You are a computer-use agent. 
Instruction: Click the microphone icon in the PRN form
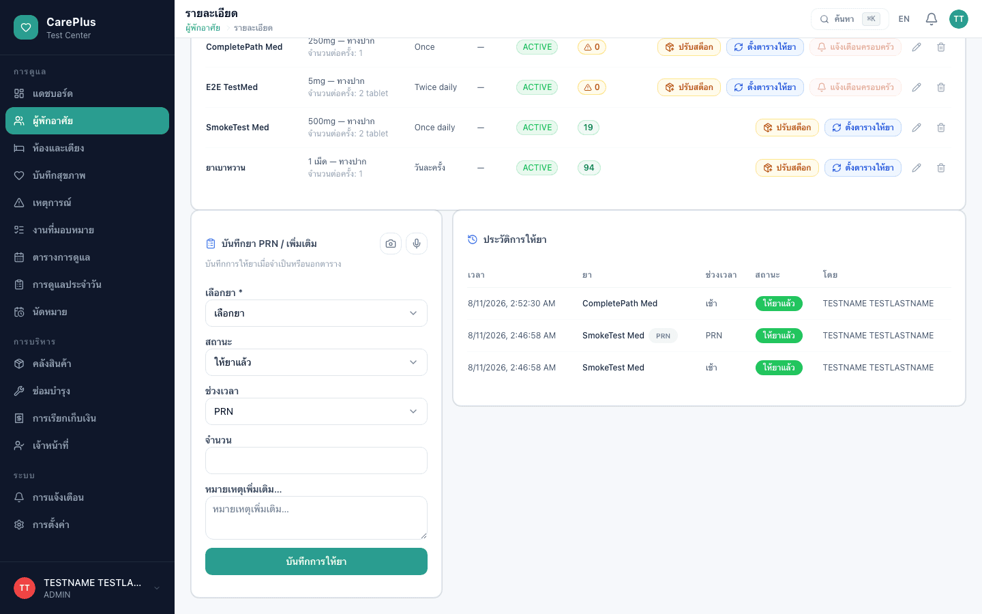point(417,244)
